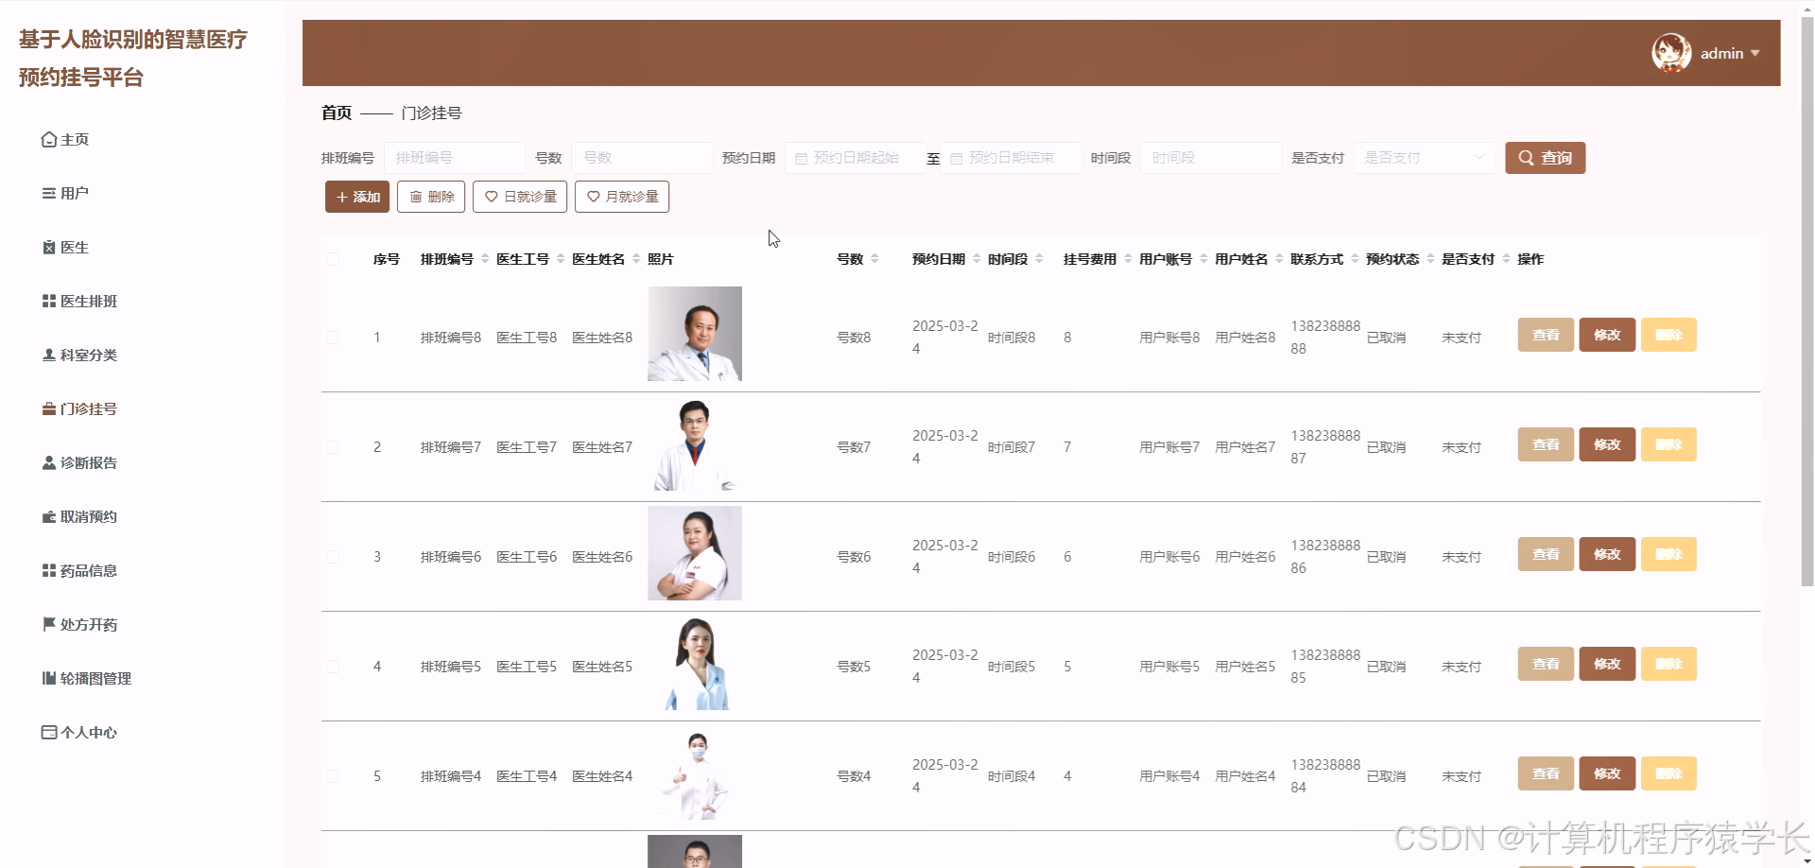Click the 医生排班 schedule icon
Image resolution: width=1815 pixels, height=868 pixels.
(x=49, y=301)
